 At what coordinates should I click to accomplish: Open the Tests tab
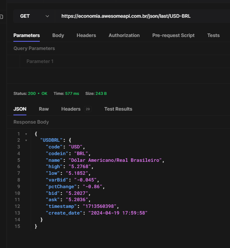click(x=213, y=35)
